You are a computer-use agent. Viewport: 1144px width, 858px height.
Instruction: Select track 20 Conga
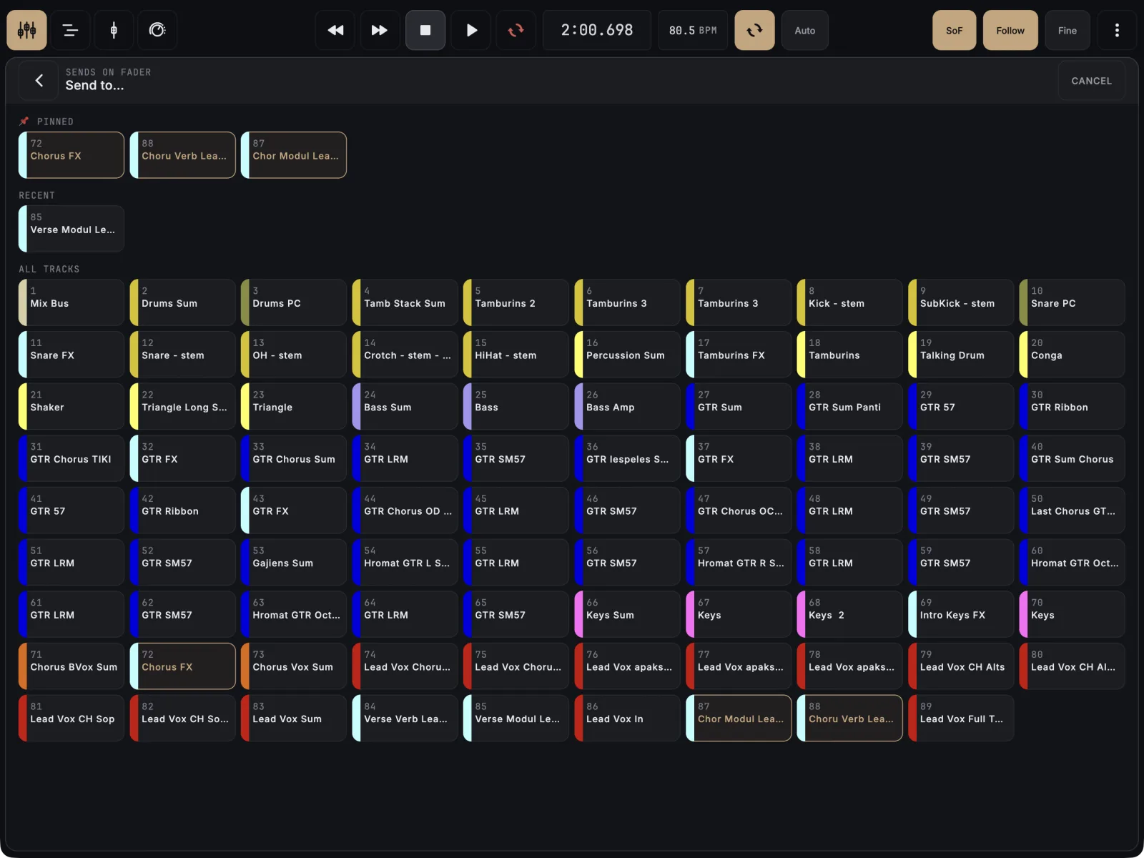(x=1072, y=355)
